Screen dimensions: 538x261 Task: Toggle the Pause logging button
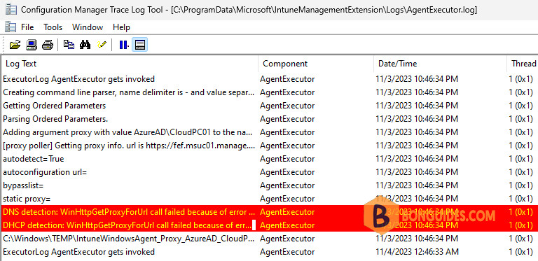[123, 45]
